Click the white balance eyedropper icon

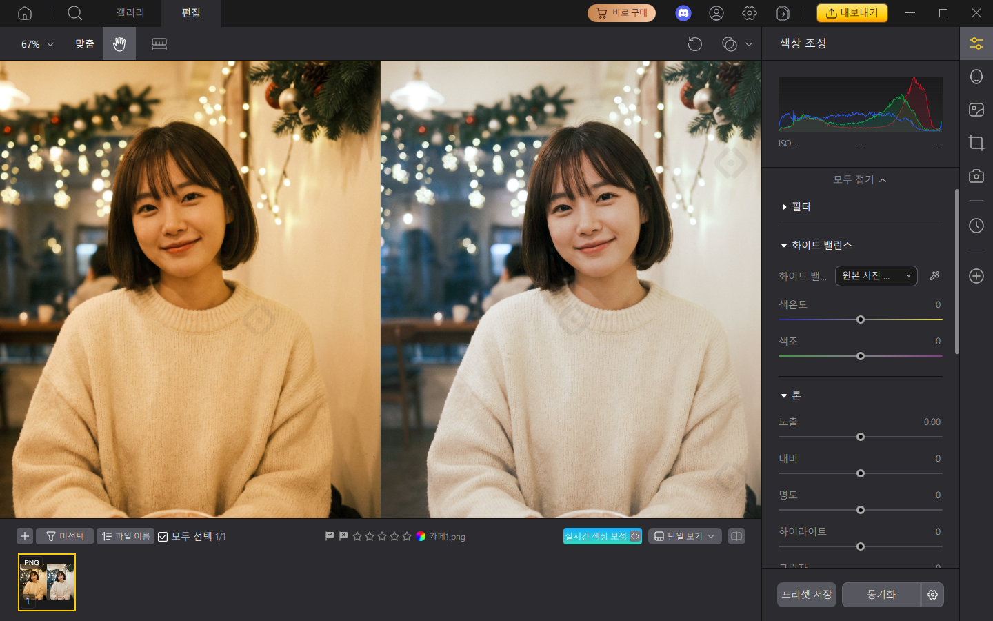934,276
